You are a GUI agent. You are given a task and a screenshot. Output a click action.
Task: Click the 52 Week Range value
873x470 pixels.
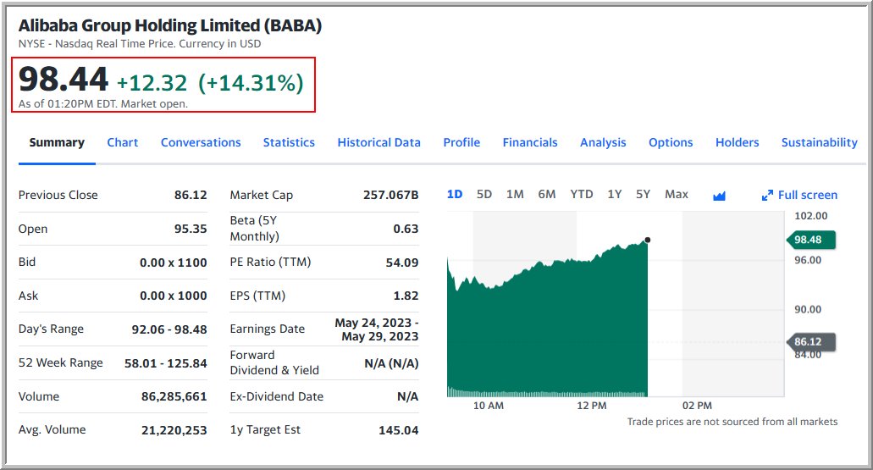pyautogui.click(x=166, y=363)
